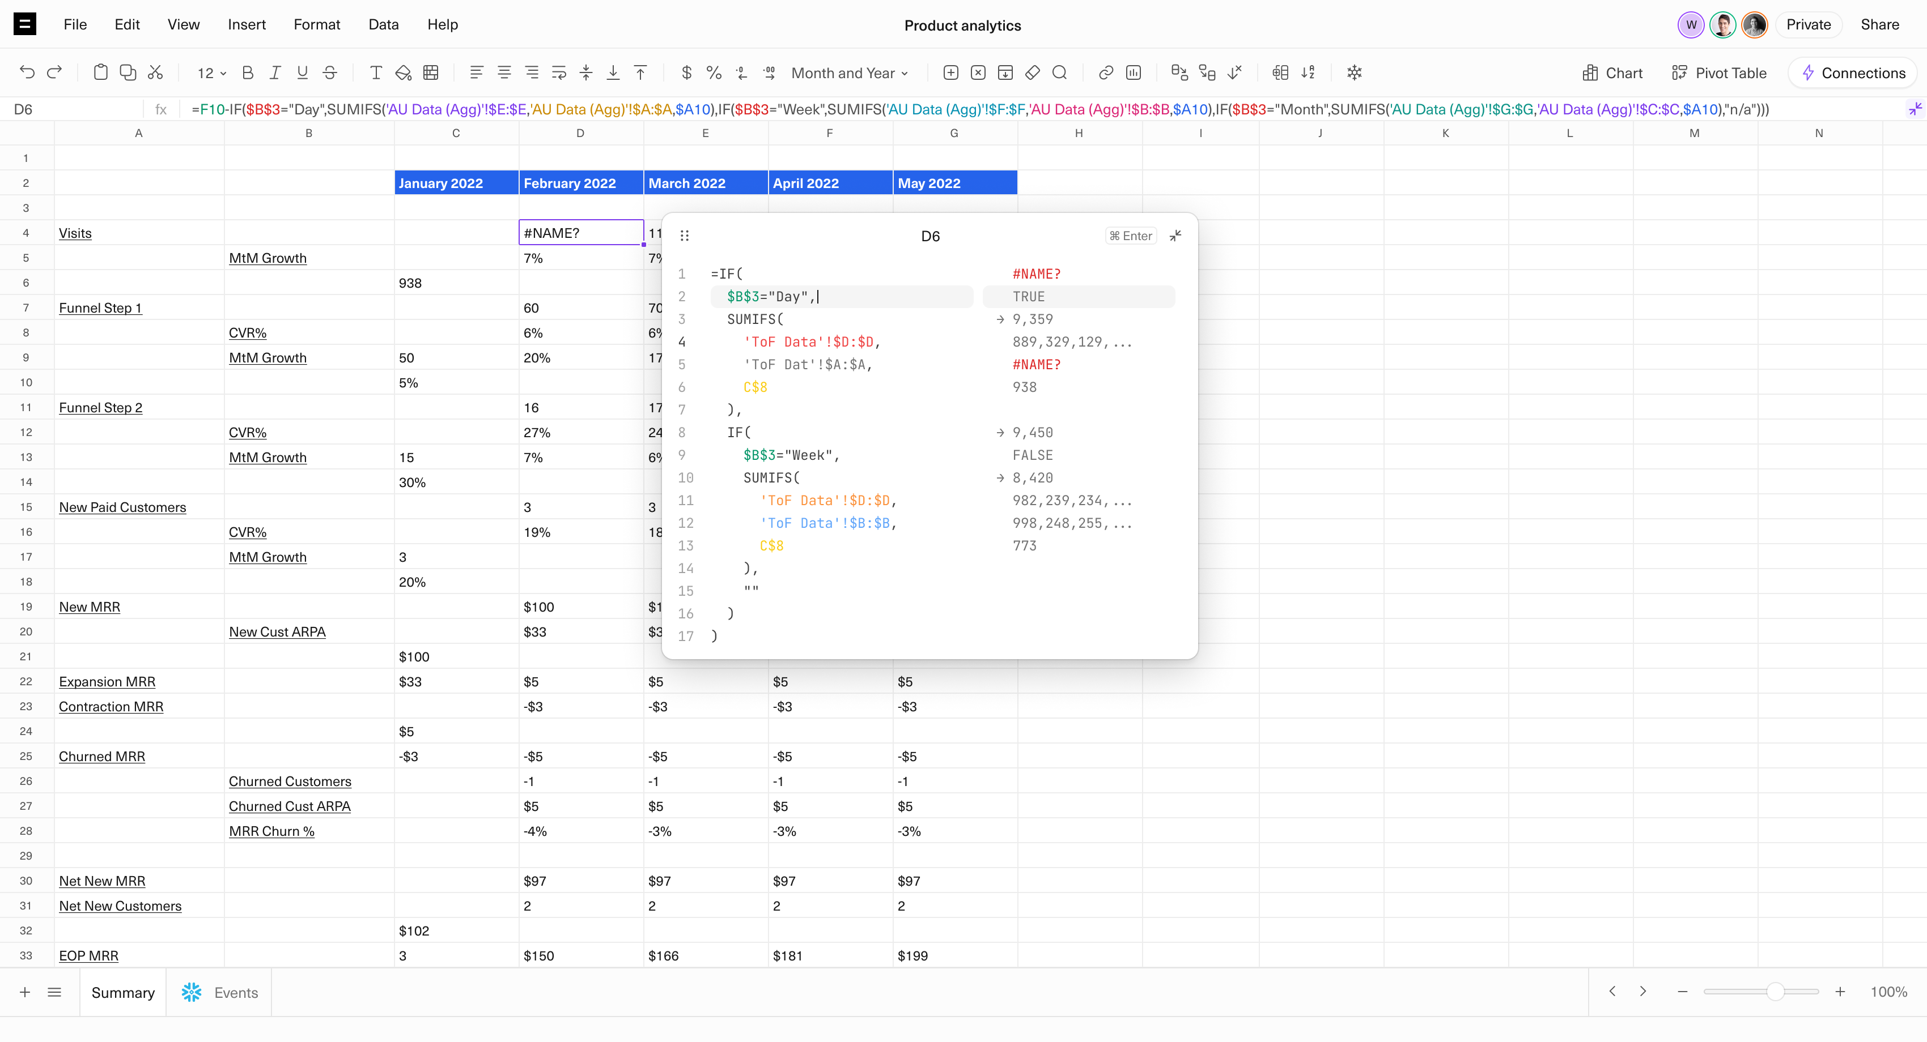Click the cell borders icon
The width and height of the screenshot is (1927, 1042).
coord(431,72)
